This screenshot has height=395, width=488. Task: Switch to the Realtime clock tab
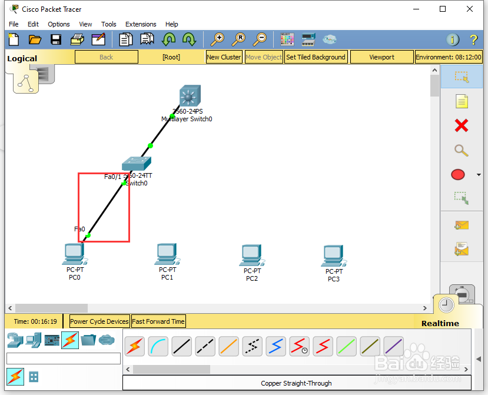(446, 305)
